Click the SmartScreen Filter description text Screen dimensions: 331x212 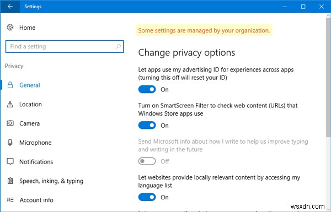click(218, 110)
